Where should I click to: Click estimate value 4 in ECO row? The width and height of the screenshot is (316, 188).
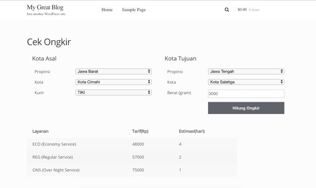coord(180,144)
